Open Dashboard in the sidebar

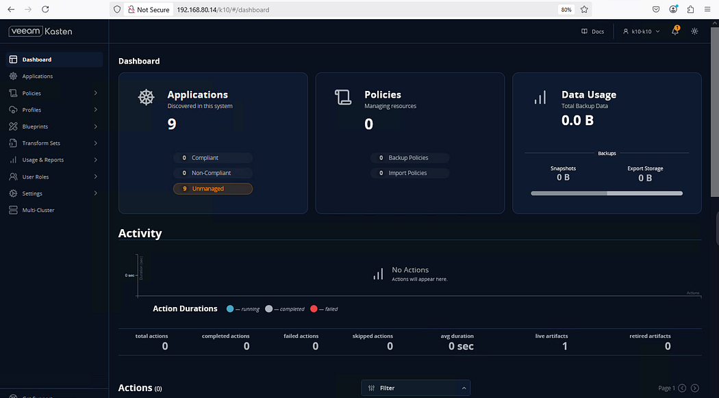point(54,59)
